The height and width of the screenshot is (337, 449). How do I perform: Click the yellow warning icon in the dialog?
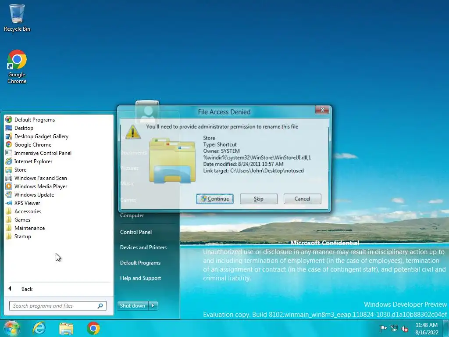coord(133,132)
